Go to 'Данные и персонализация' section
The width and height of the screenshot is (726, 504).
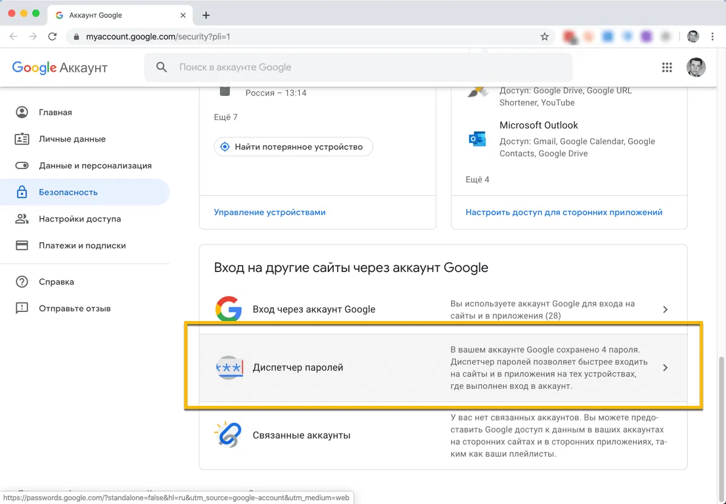(x=95, y=165)
